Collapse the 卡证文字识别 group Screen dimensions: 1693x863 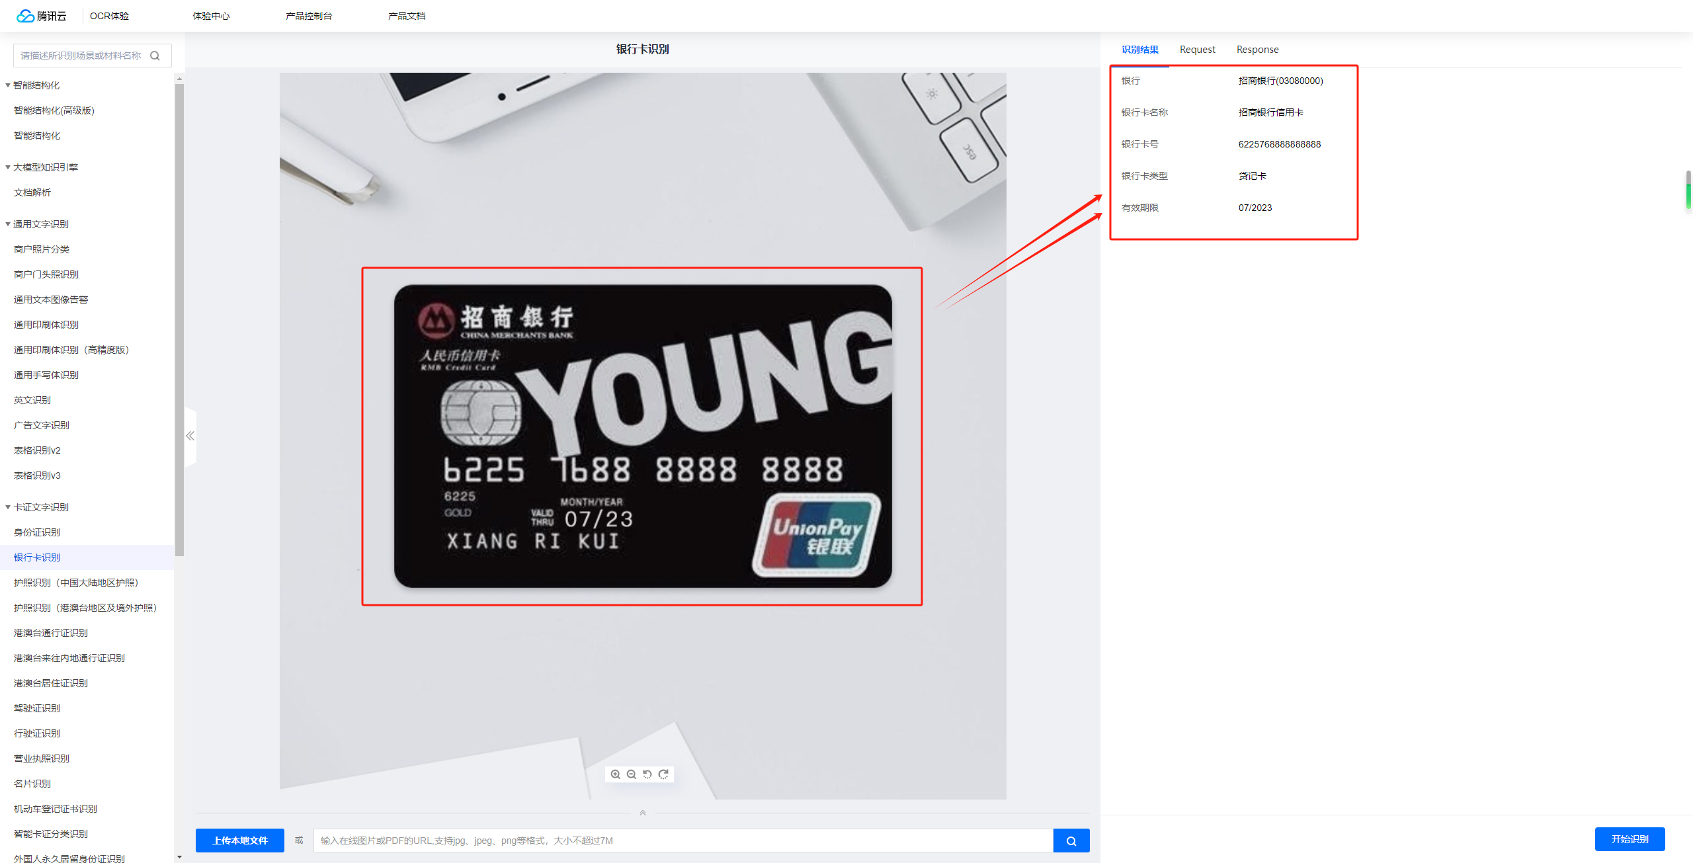pyautogui.click(x=8, y=507)
